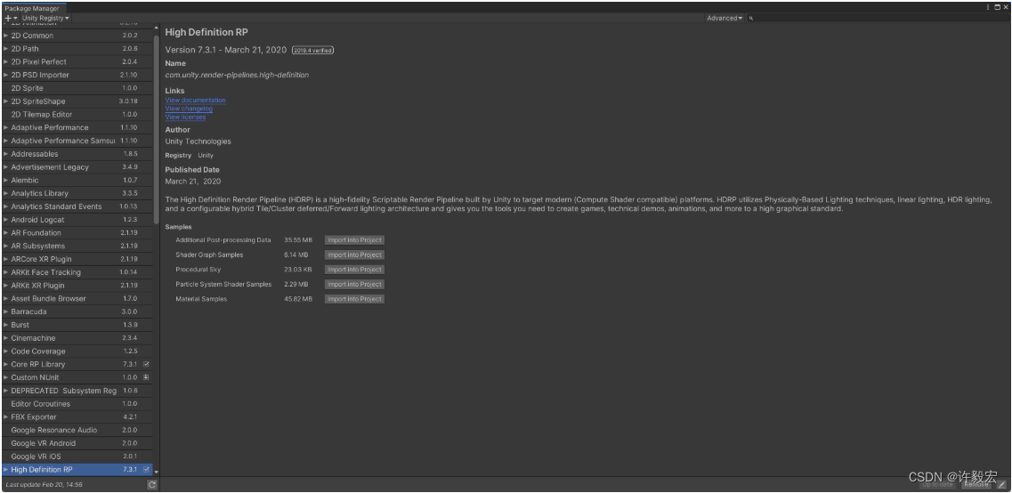
Task: Open the Unity Registry scope dropdown
Action: 45,18
